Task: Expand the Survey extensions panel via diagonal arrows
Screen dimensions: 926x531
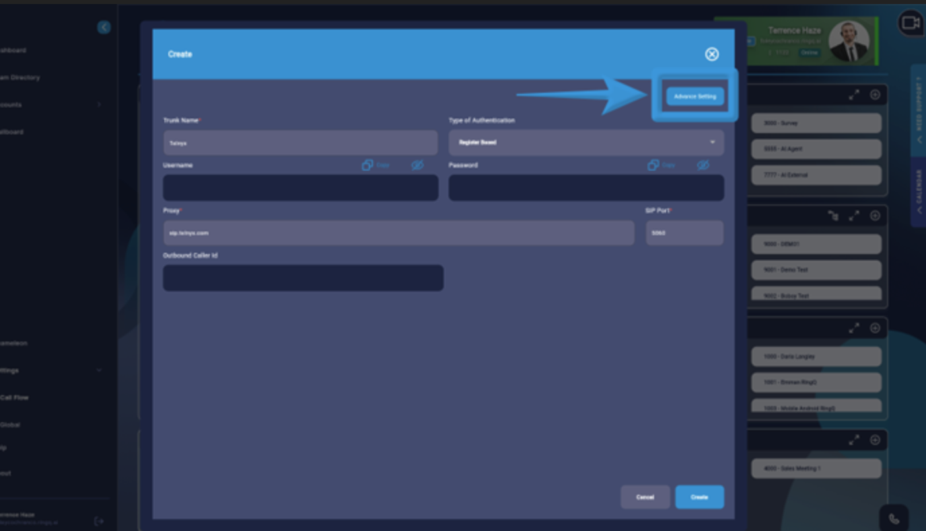Action: tap(854, 94)
